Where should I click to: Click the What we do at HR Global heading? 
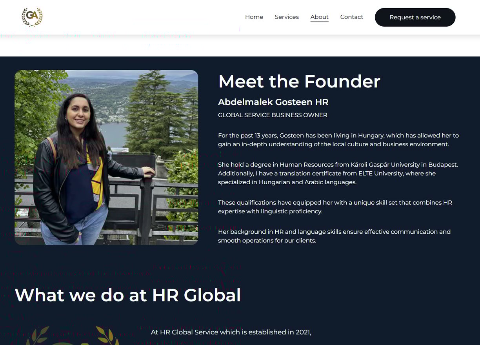[x=128, y=295]
